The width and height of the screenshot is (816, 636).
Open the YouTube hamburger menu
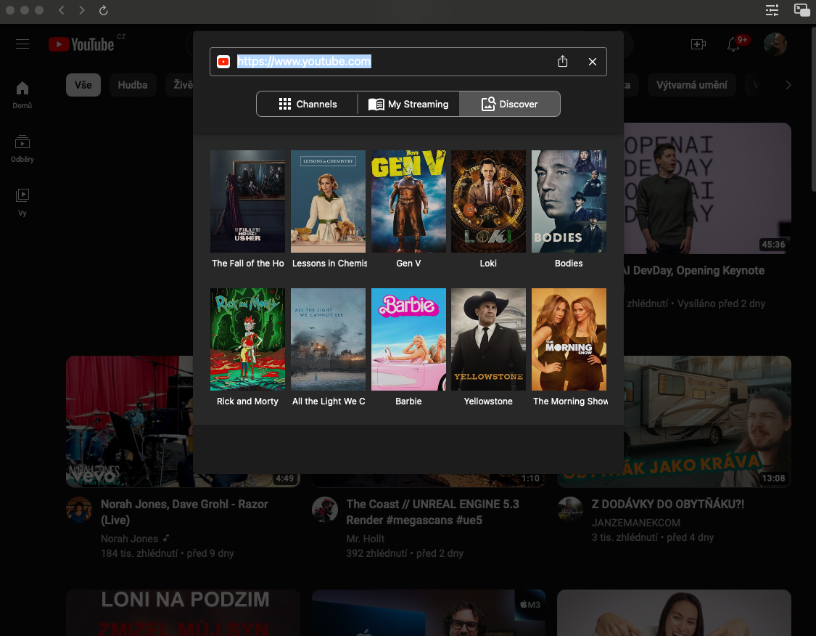tap(22, 44)
